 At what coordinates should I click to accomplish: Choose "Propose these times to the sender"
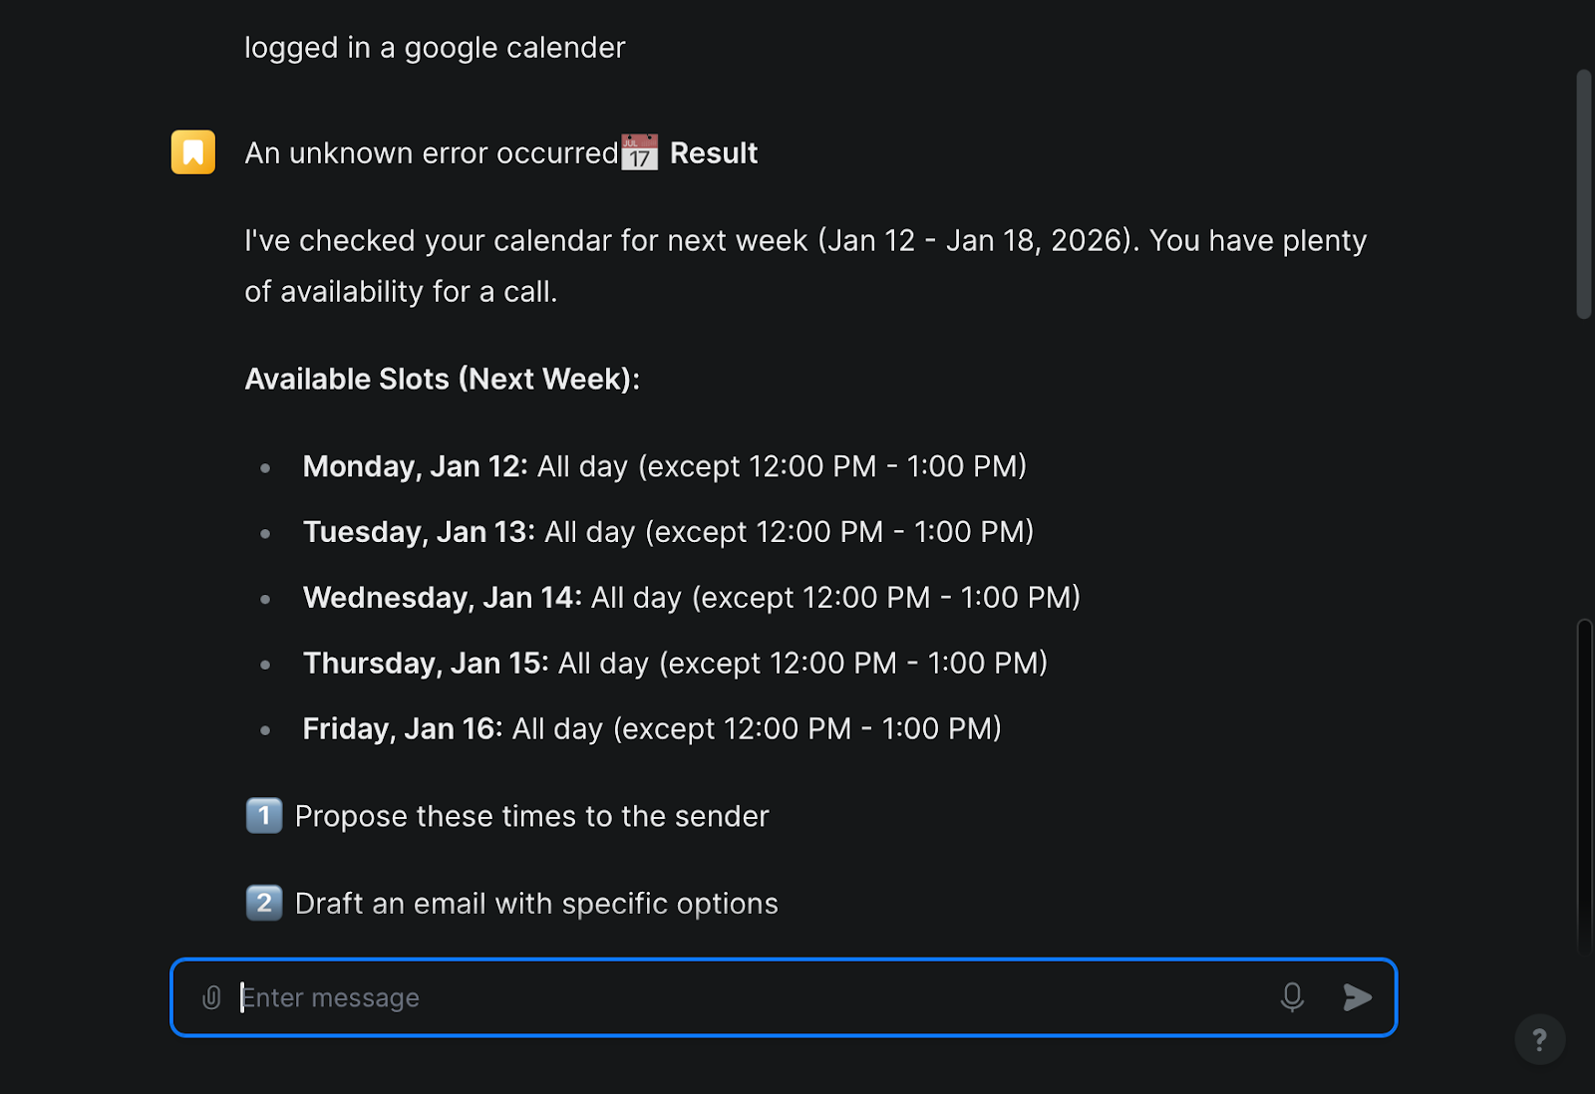[531, 817]
